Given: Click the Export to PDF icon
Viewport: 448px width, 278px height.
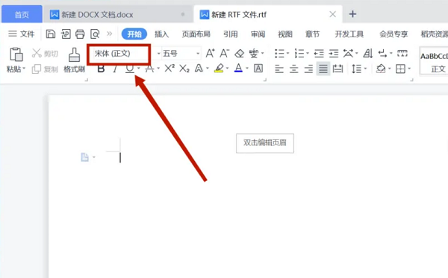Looking at the screenshot, I should click(66, 34).
